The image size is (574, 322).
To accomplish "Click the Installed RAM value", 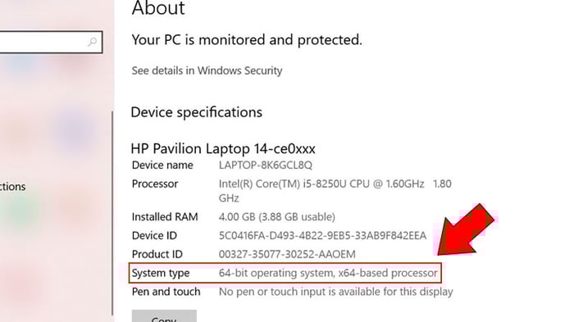I will [277, 217].
